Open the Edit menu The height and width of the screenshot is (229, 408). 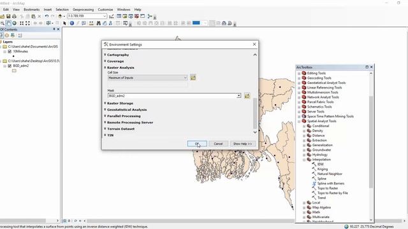pos(6,10)
